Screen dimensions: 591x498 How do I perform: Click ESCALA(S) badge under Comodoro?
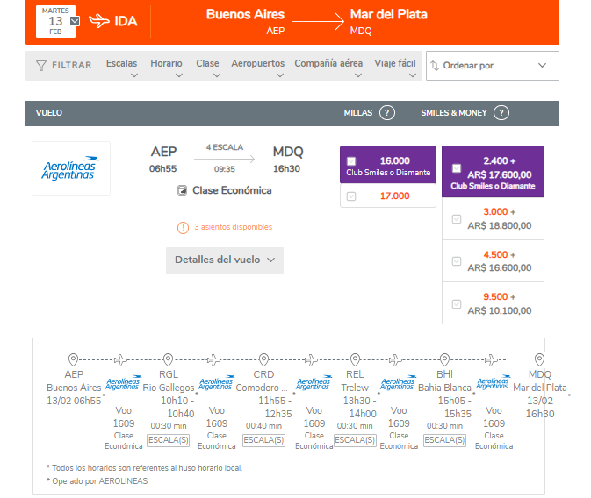coord(263,440)
